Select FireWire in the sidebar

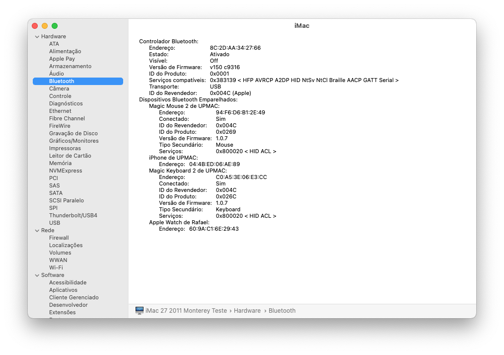coord(60,126)
